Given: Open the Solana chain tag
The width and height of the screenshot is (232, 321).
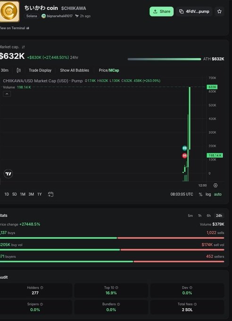Looking at the screenshot, I should (32, 16).
